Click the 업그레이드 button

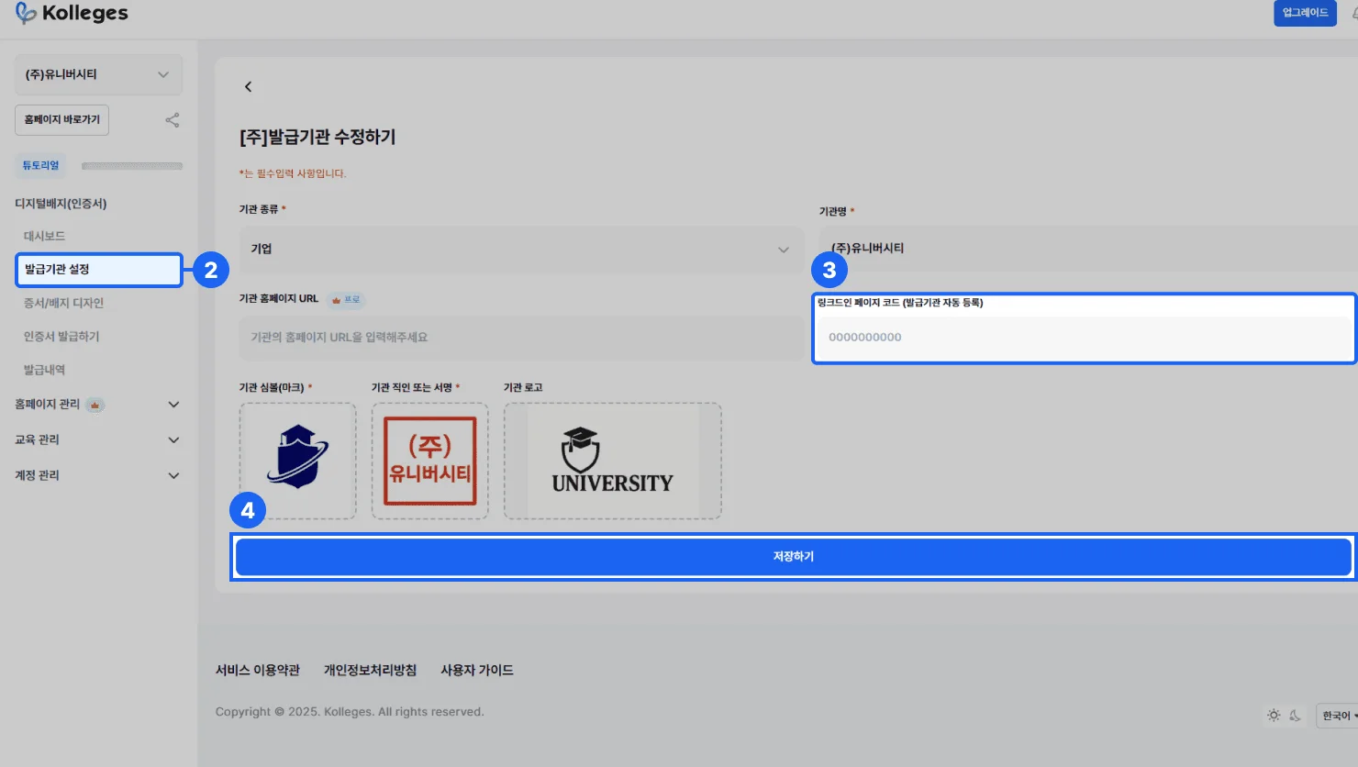click(1305, 13)
